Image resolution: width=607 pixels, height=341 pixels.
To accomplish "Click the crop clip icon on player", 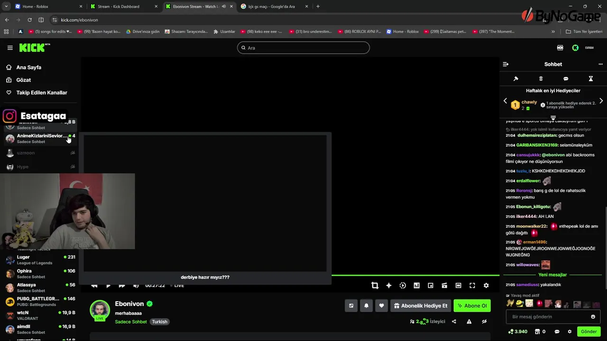I will 375,286.
